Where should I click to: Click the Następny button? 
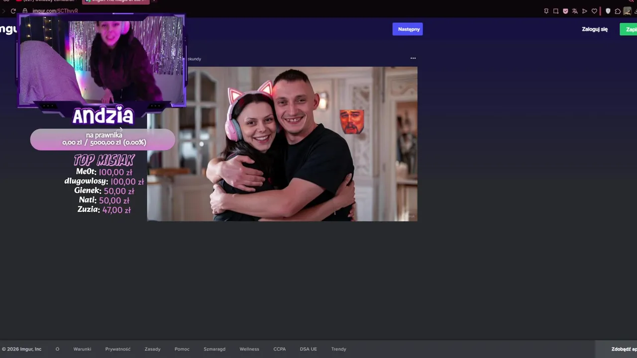[408, 29]
